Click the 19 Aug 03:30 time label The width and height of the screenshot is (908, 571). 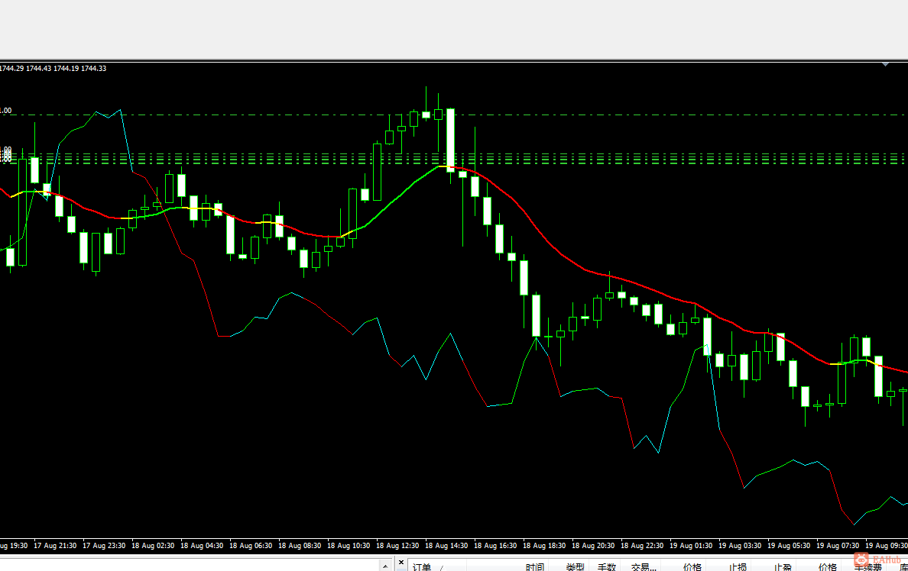[740, 546]
